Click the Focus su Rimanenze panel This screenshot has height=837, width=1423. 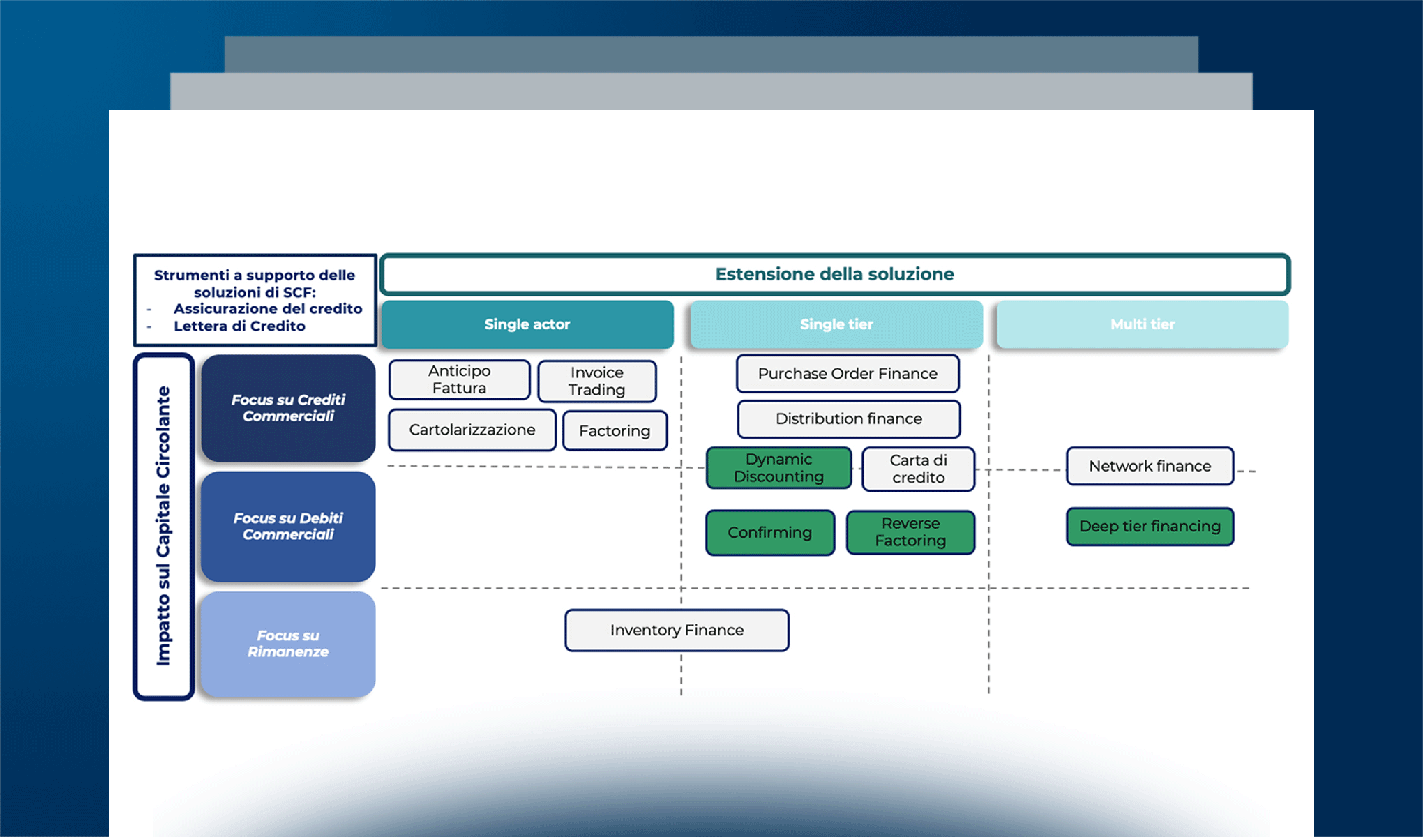[x=287, y=644]
